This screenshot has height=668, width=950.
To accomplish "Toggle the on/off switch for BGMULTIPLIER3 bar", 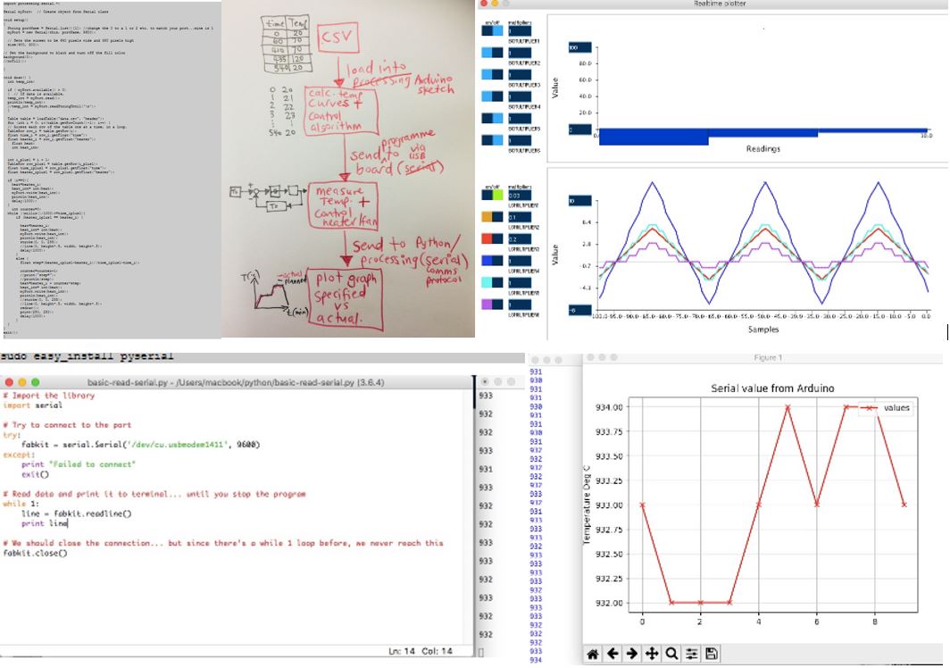I will point(492,74).
